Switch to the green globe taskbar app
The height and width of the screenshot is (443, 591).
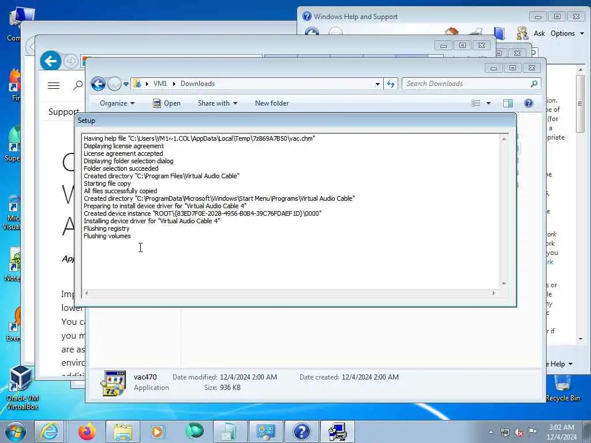tap(194, 431)
